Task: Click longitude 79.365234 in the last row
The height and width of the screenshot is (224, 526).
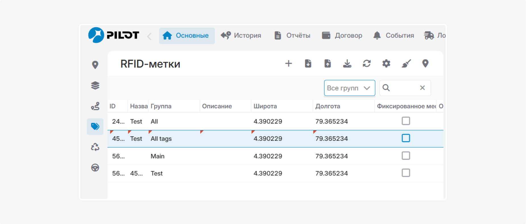Action: click(x=332, y=173)
